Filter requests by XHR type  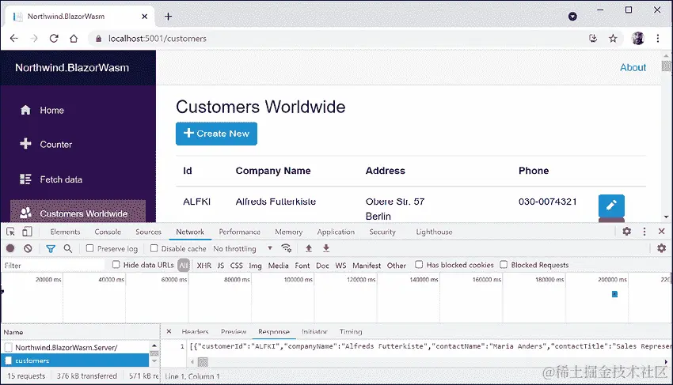[x=203, y=266]
